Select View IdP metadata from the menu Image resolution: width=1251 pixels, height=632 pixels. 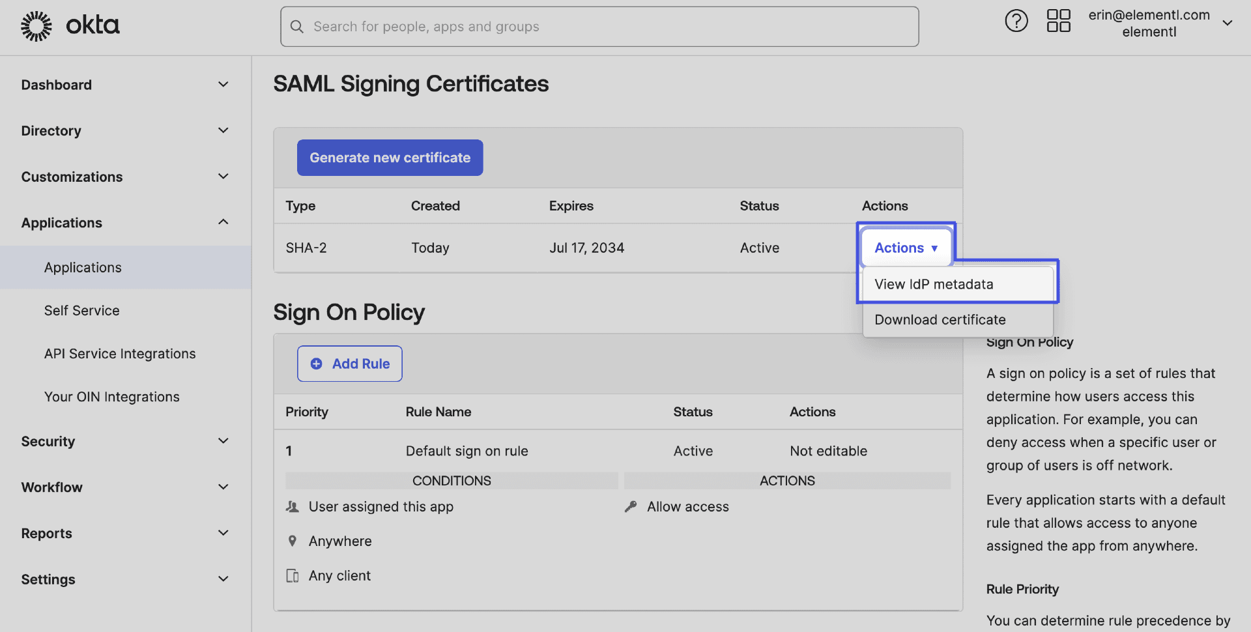tap(934, 284)
